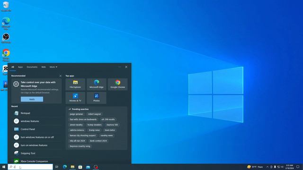Search trending 'kansas city shooting suspect'
303x170 pixels.
83,136
